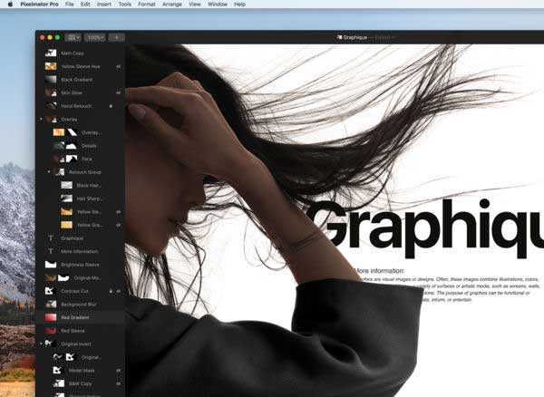The image size is (544, 397).
Task: Open the File menu
Action: [70, 5]
